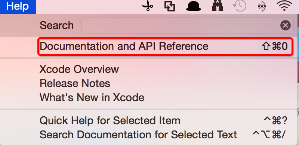Open Documentation and API Reference

tap(149, 46)
